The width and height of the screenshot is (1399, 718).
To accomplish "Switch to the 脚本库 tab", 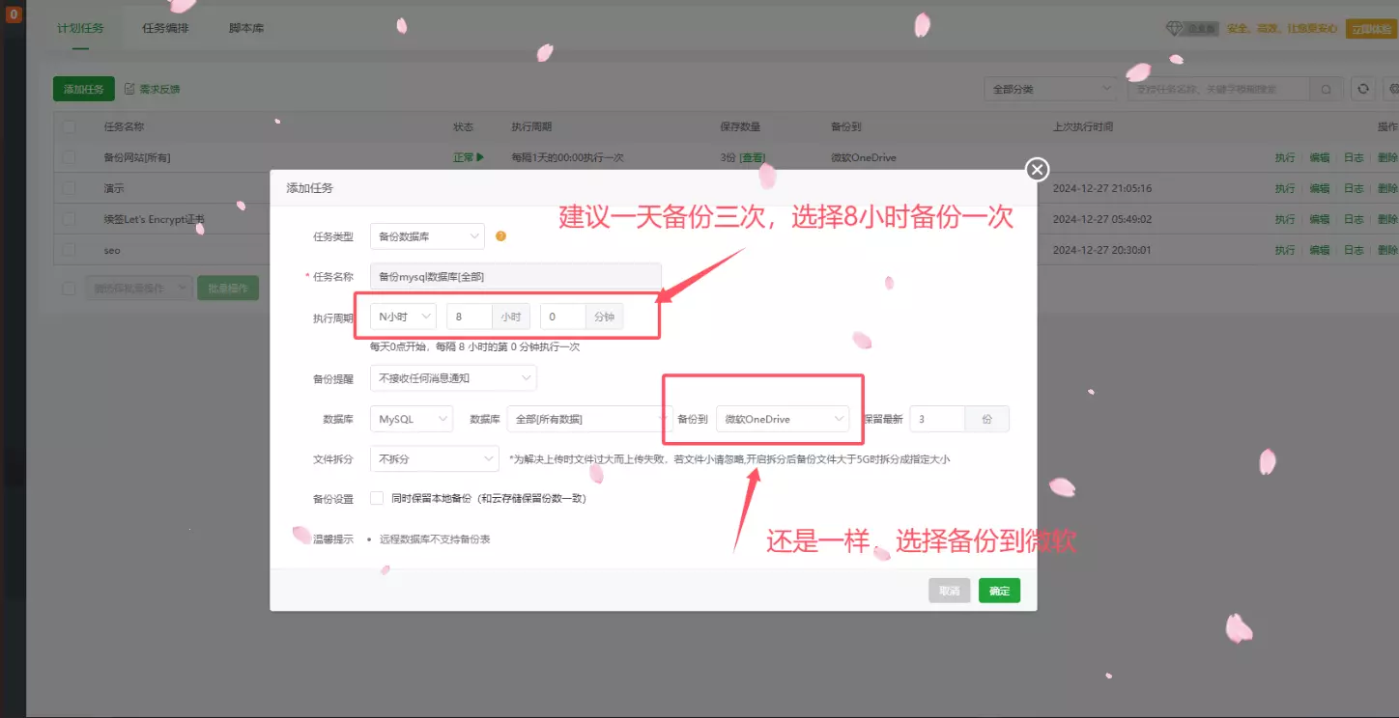I will coord(244,28).
